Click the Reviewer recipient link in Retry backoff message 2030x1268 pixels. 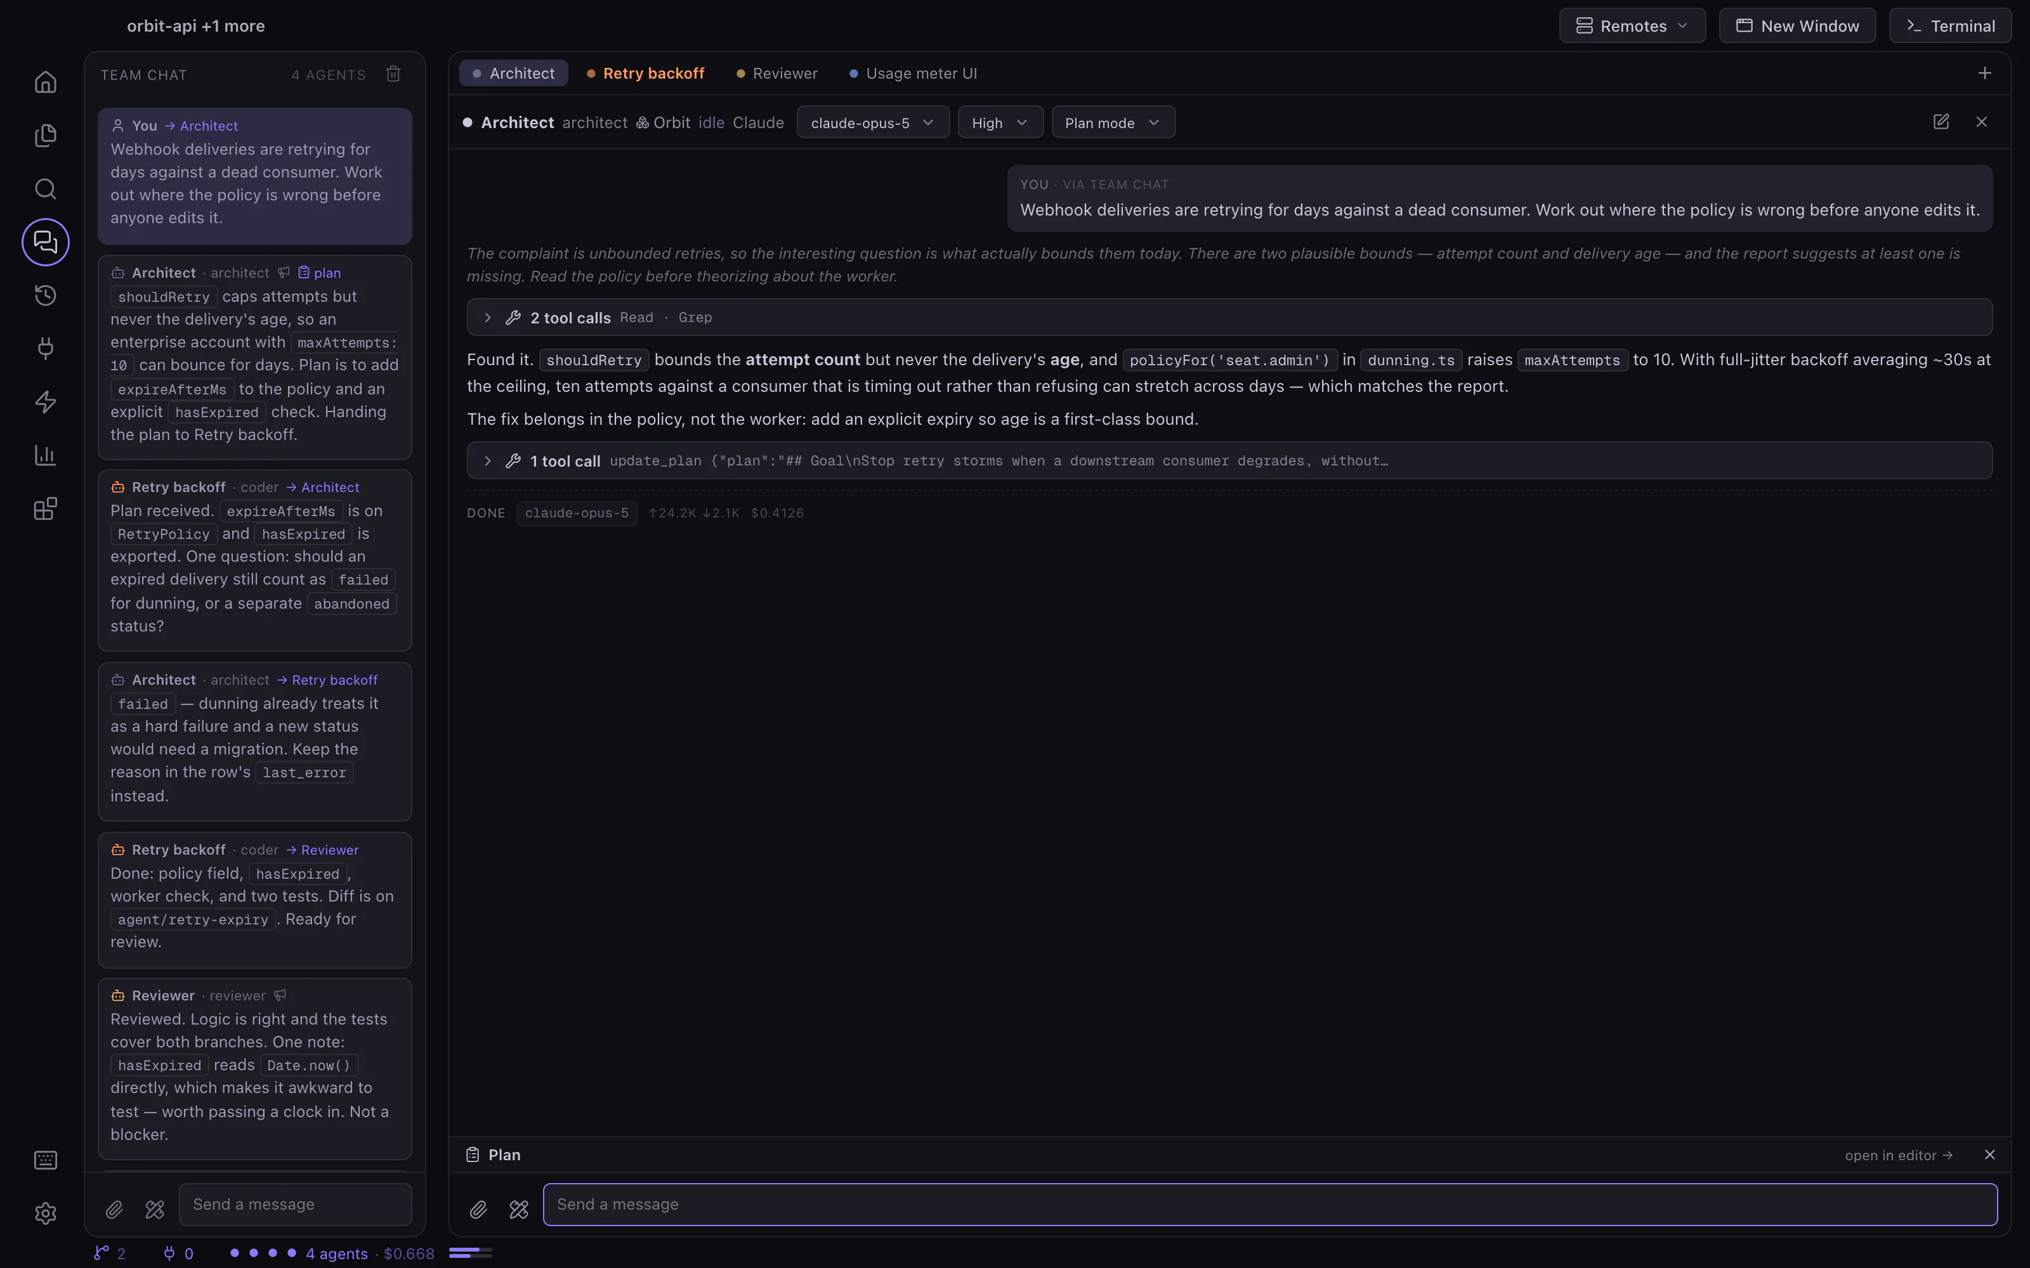[322, 850]
